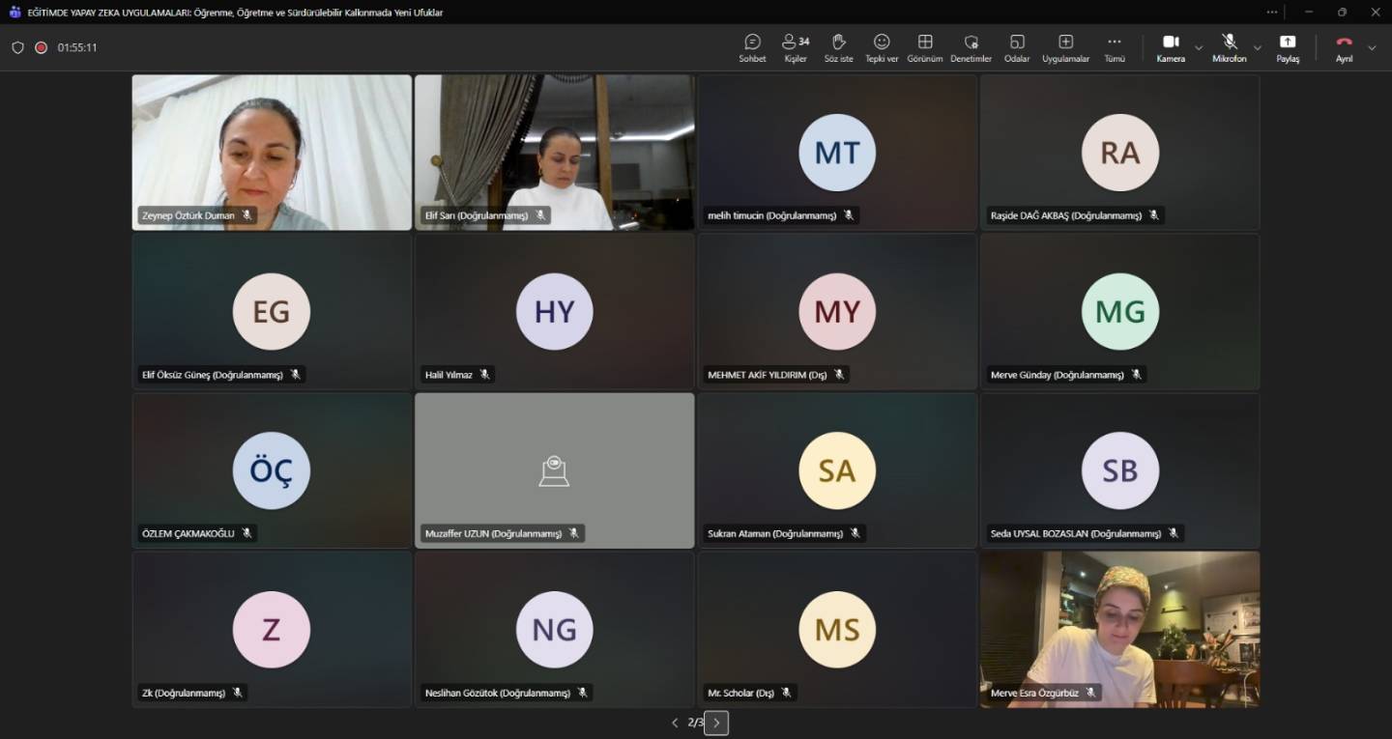
Task: Leave the meeting with Ayrıl
Action: point(1344,47)
